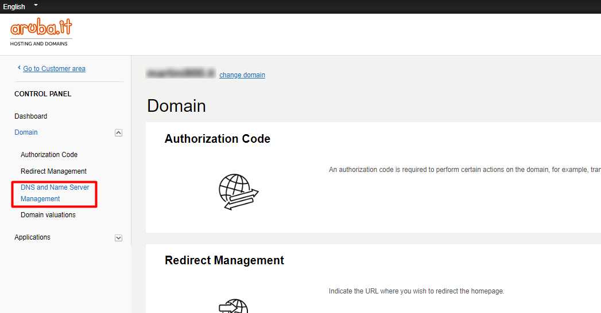Select Redirect Management in sidebar
This screenshot has width=601, height=313.
pyautogui.click(x=53, y=171)
